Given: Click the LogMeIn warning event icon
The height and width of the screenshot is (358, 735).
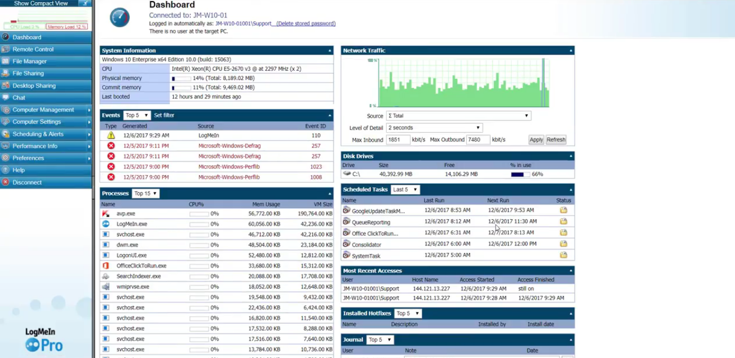Looking at the screenshot, I should [x=111, y=135].
